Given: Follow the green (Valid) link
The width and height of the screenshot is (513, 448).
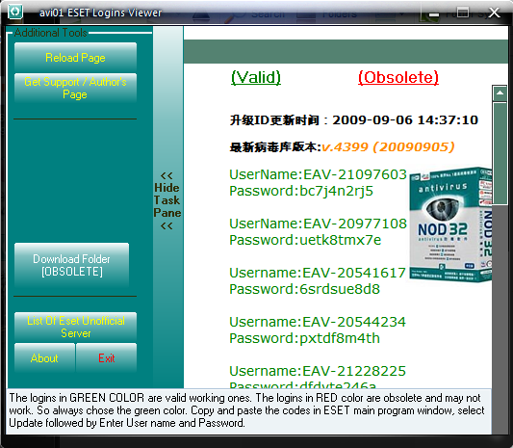Looking at the screenshot, I should (x=256, y=78).
